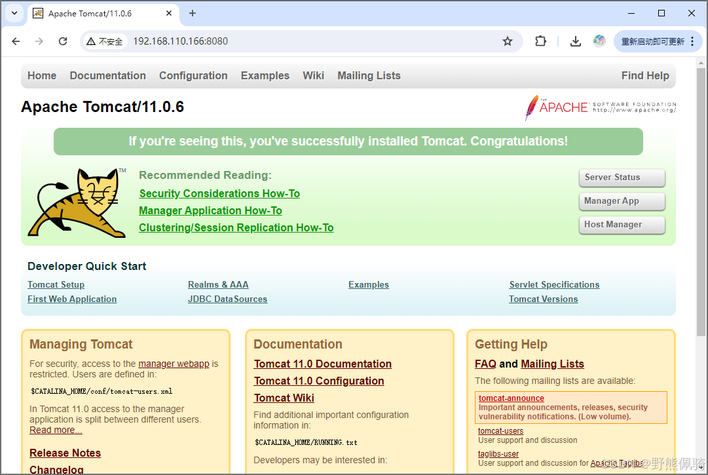Click the green congratulations banner
Screen dimensions: 708x475
pyautogui.click(x=348, y=142)
